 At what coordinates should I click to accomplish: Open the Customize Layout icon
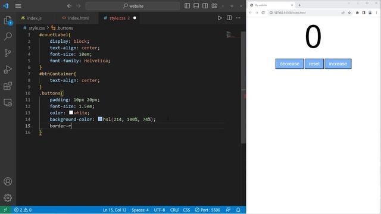point(214,6)
